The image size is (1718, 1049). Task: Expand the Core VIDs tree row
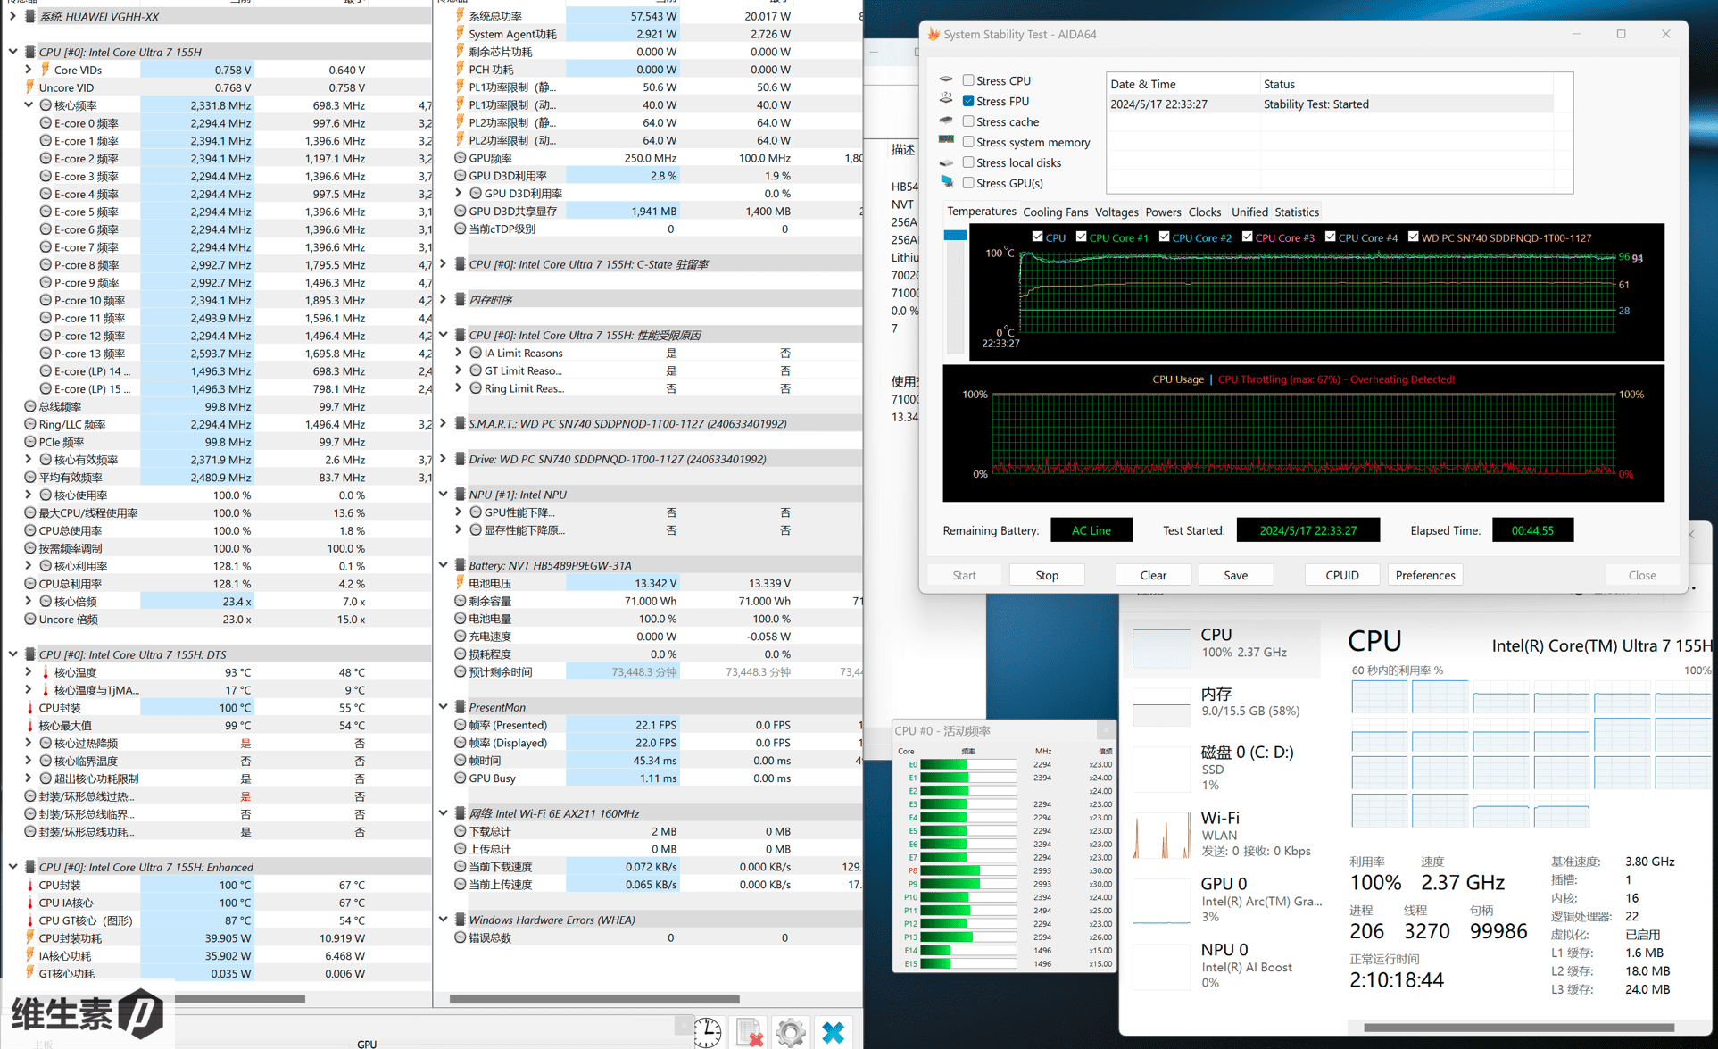coord(29,70)
